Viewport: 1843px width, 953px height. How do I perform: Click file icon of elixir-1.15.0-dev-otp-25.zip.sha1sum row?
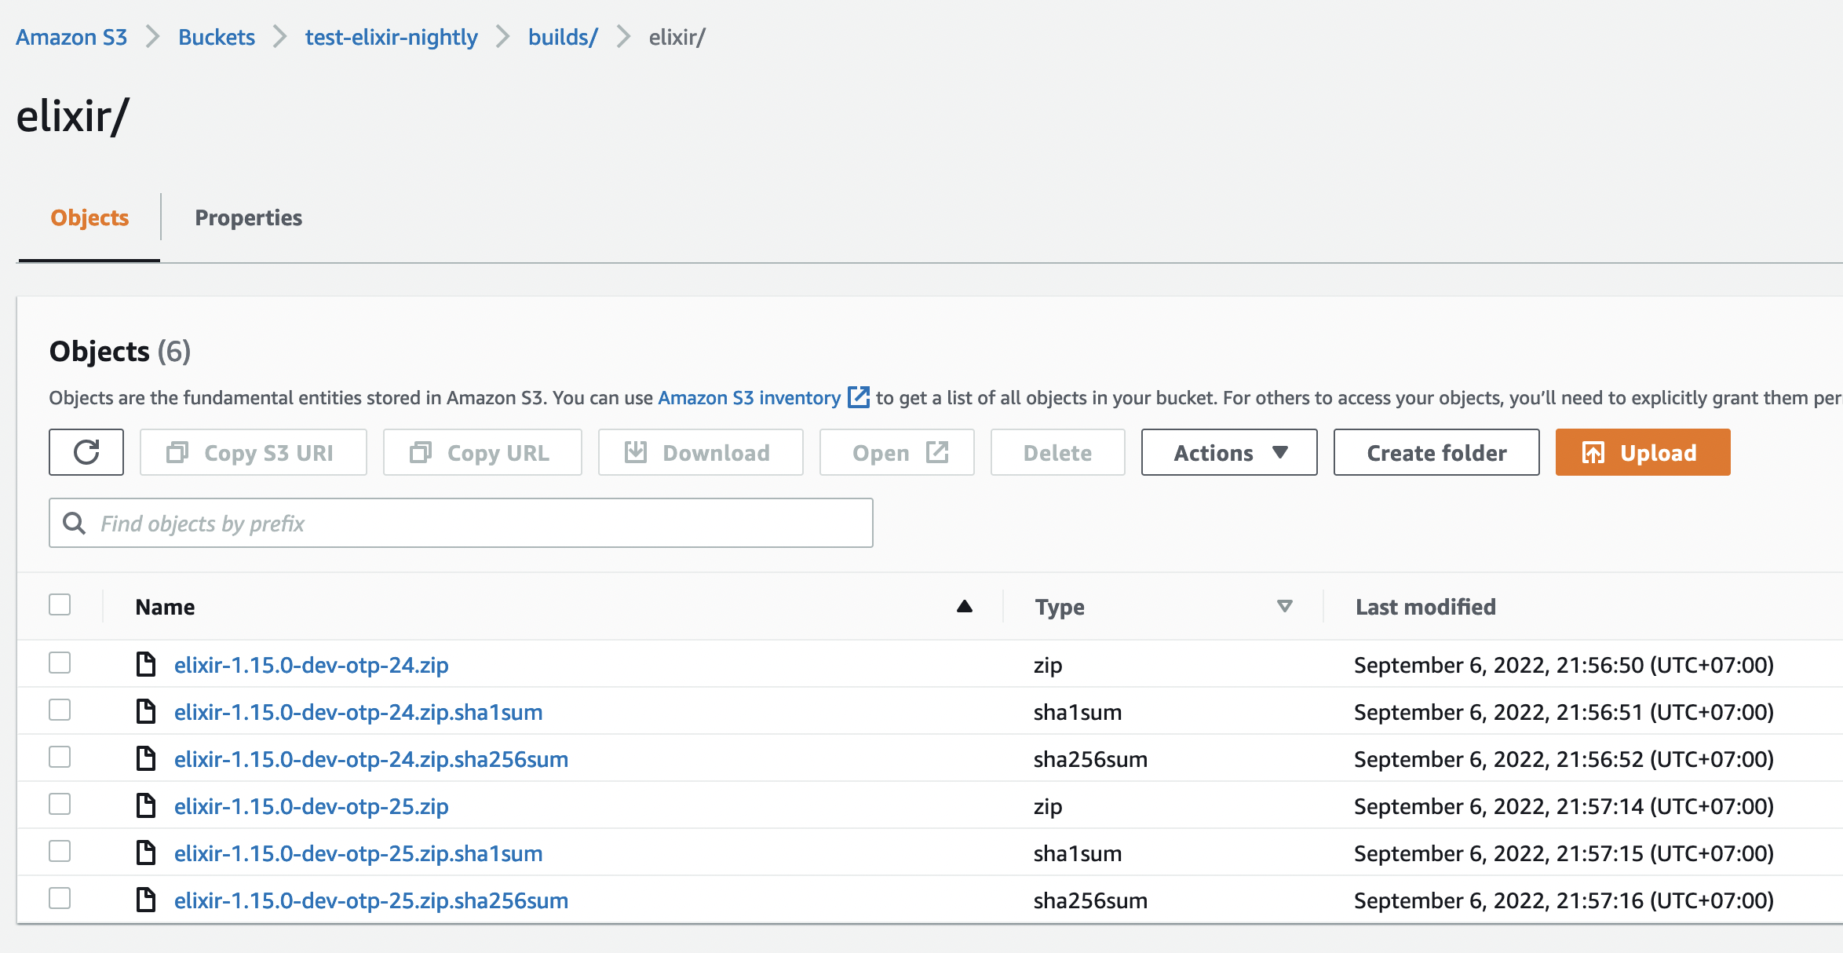(x=146, y=853)
